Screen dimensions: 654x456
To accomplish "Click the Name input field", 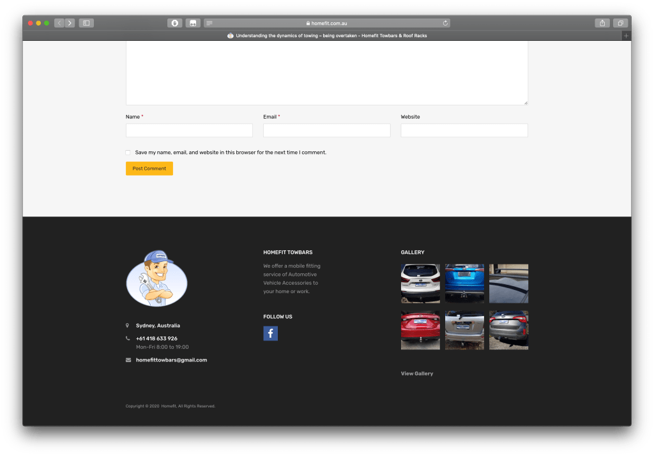I will pos(189,130).
